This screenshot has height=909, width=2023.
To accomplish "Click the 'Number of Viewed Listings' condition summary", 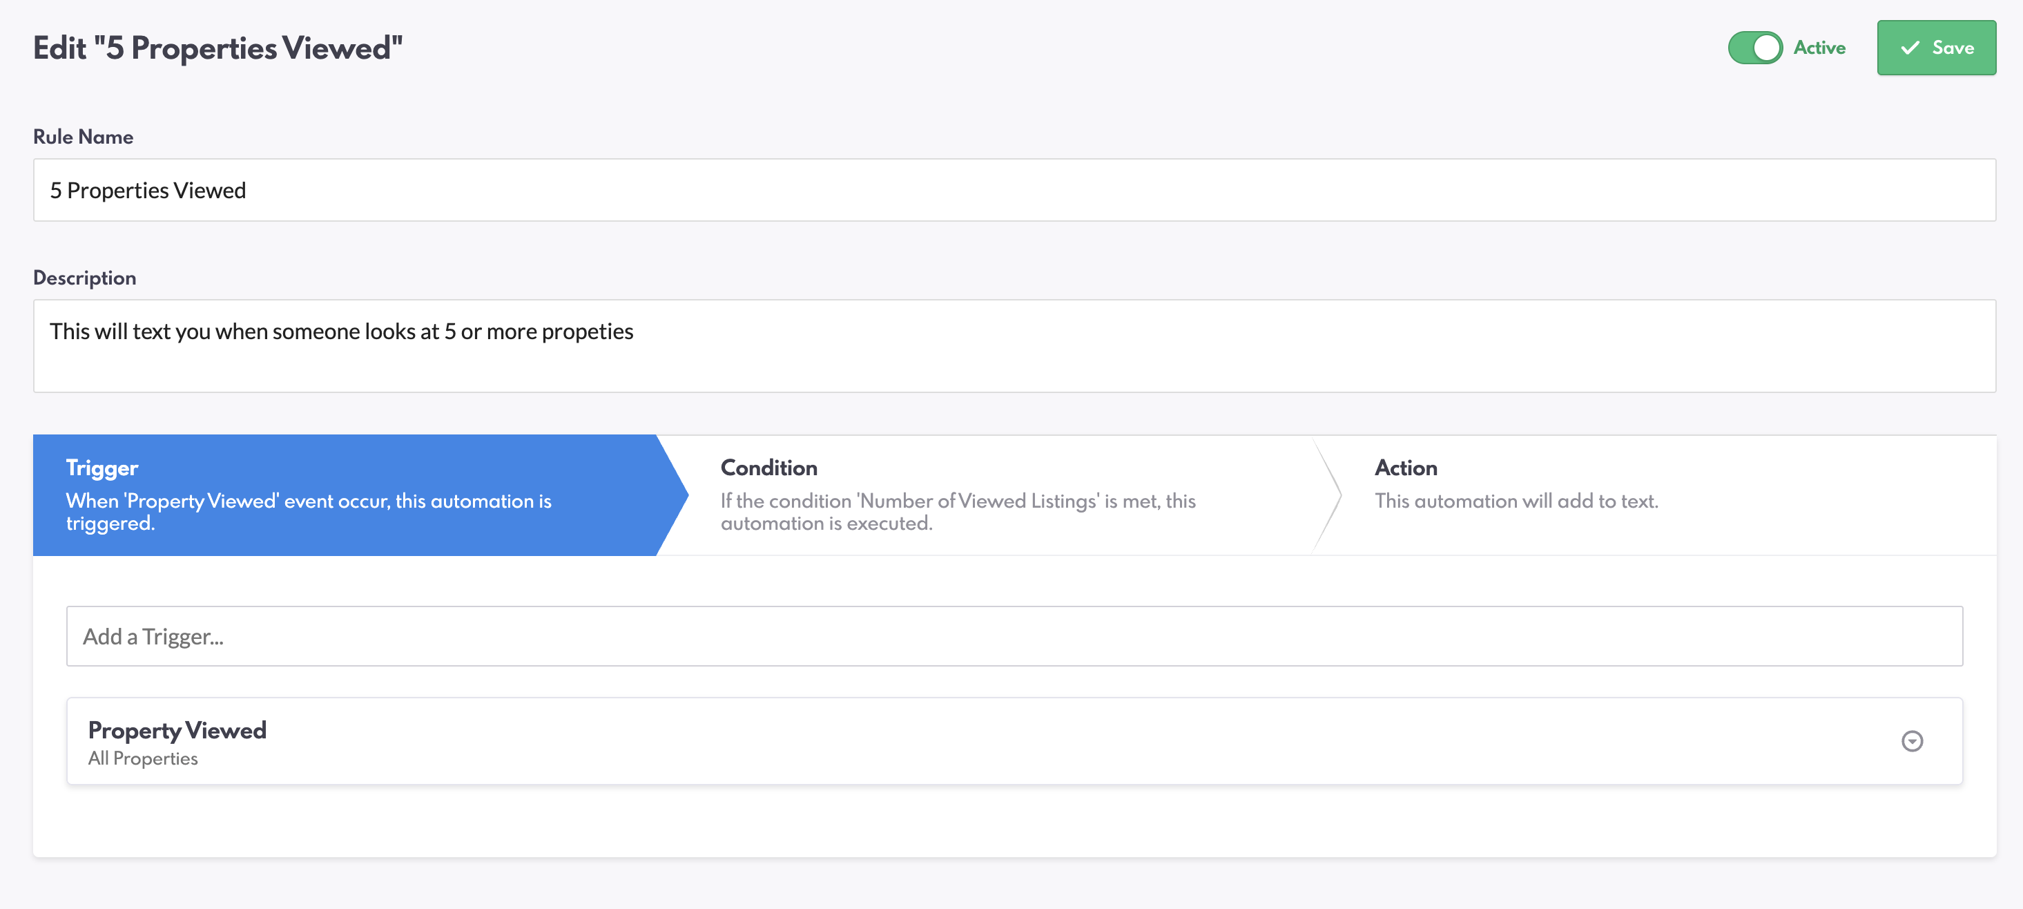I will 958,511.
